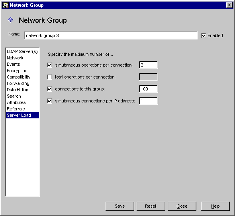Click the Save button
This screenshot has height=216, width=235.
click(x=120, y=206)
